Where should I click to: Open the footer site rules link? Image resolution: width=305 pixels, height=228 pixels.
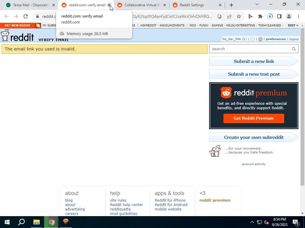pyautogui.click(x=118, y=200)
